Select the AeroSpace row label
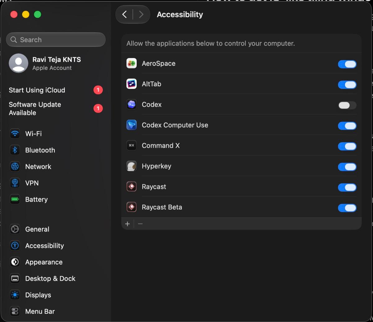 [159, 63]
